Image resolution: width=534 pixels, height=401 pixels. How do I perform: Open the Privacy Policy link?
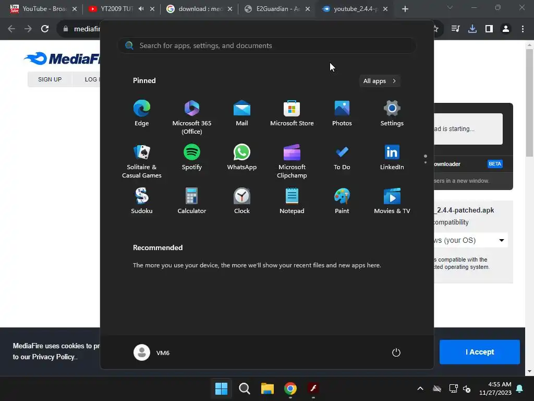coord(53,357)
